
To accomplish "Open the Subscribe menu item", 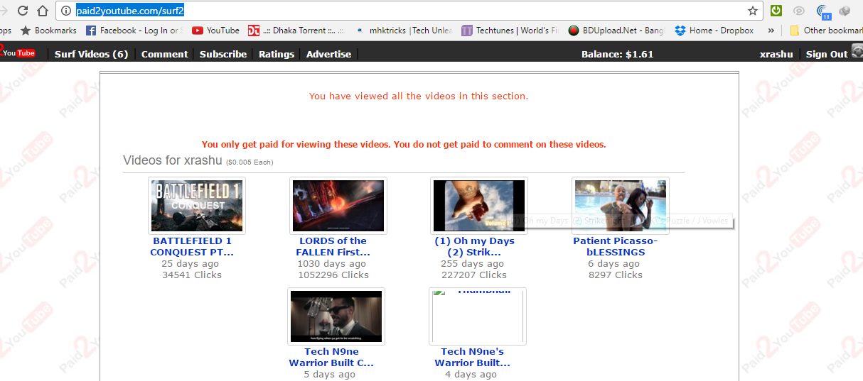I will click(223, 54).
